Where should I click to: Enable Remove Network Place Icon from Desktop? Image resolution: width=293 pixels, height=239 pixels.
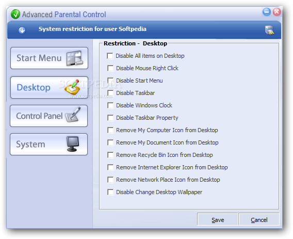pos(110,180)
